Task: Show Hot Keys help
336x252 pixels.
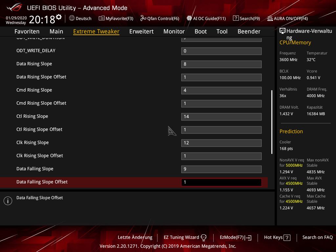Action: click(277, 238)
